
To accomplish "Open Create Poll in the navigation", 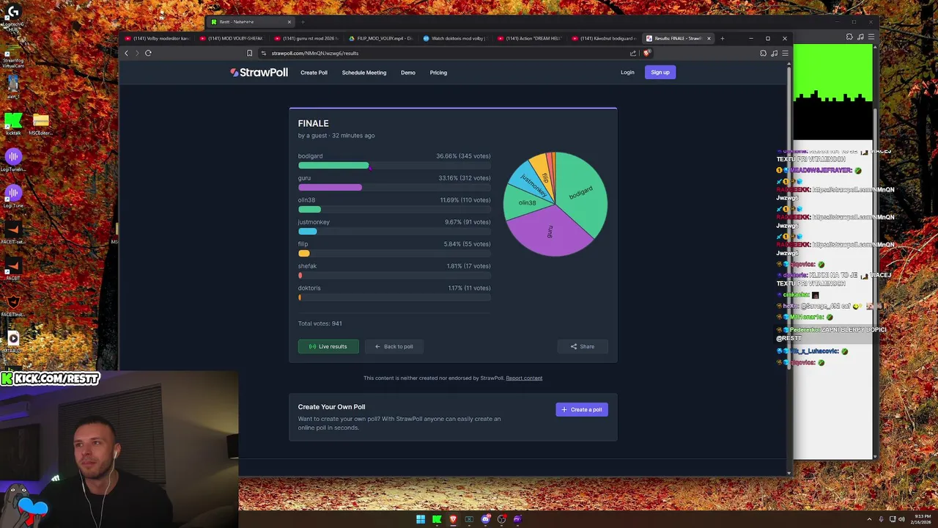I will pos(314,73).
